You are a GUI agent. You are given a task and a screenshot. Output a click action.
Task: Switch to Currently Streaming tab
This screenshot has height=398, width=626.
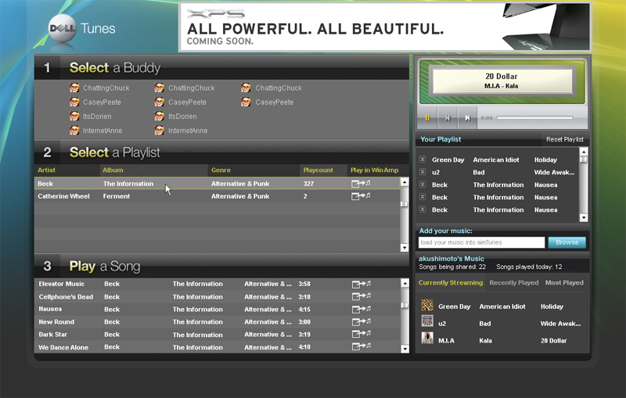[451, 283]
